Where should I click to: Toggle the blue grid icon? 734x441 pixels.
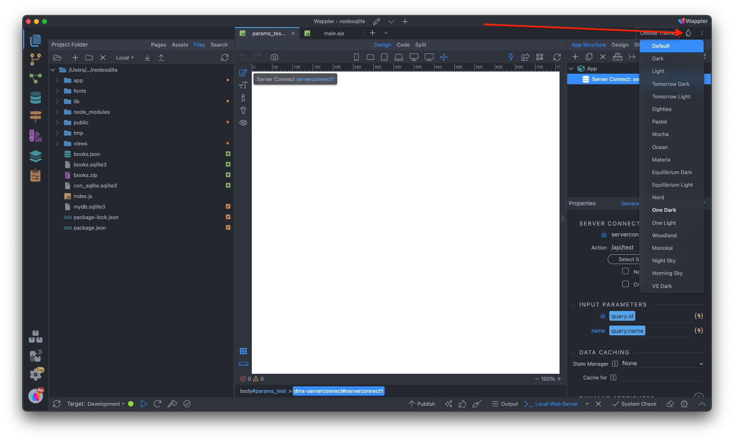[243, 351]
